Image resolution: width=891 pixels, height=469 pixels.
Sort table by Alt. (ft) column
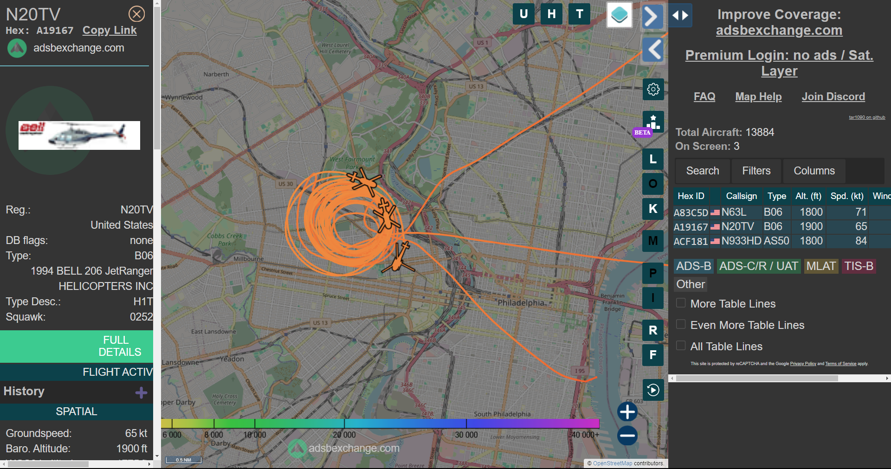point(808,196)
